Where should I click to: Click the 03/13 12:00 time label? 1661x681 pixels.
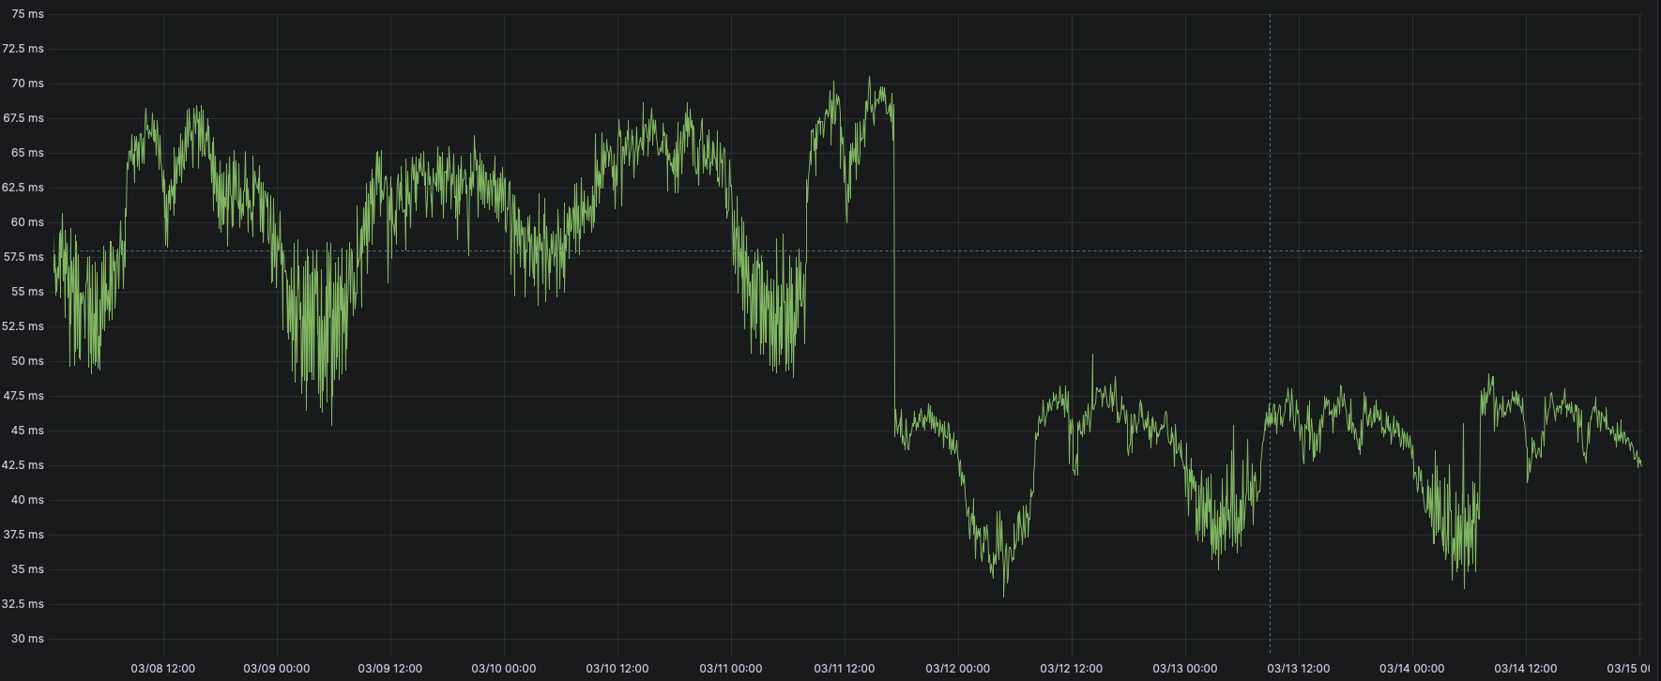pos(1299,669)
